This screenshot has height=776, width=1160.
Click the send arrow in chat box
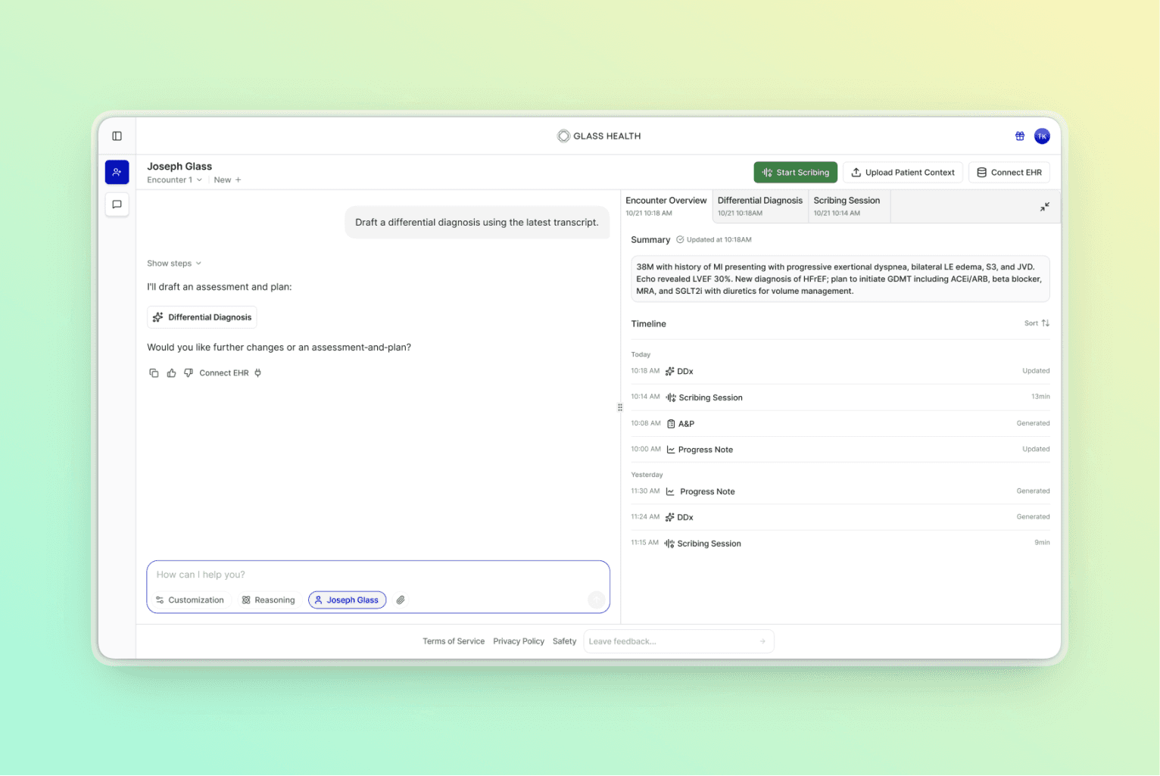[597, 600]
